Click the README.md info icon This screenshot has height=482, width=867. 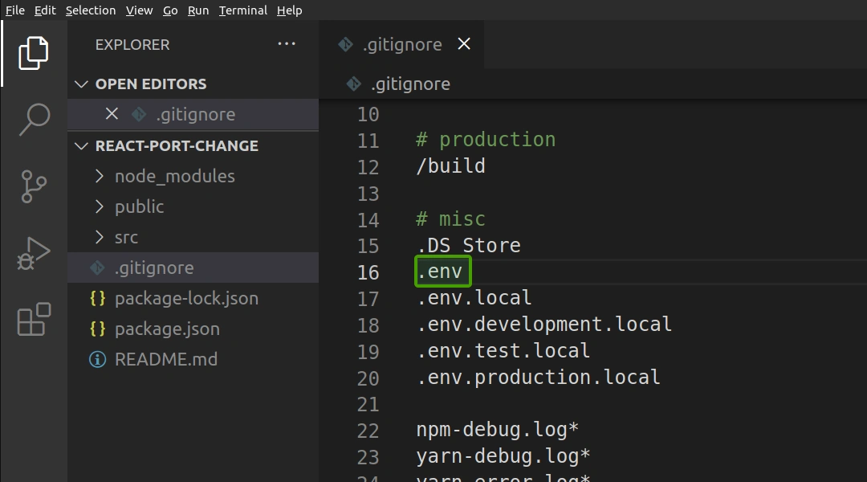[x=97, y=360]
